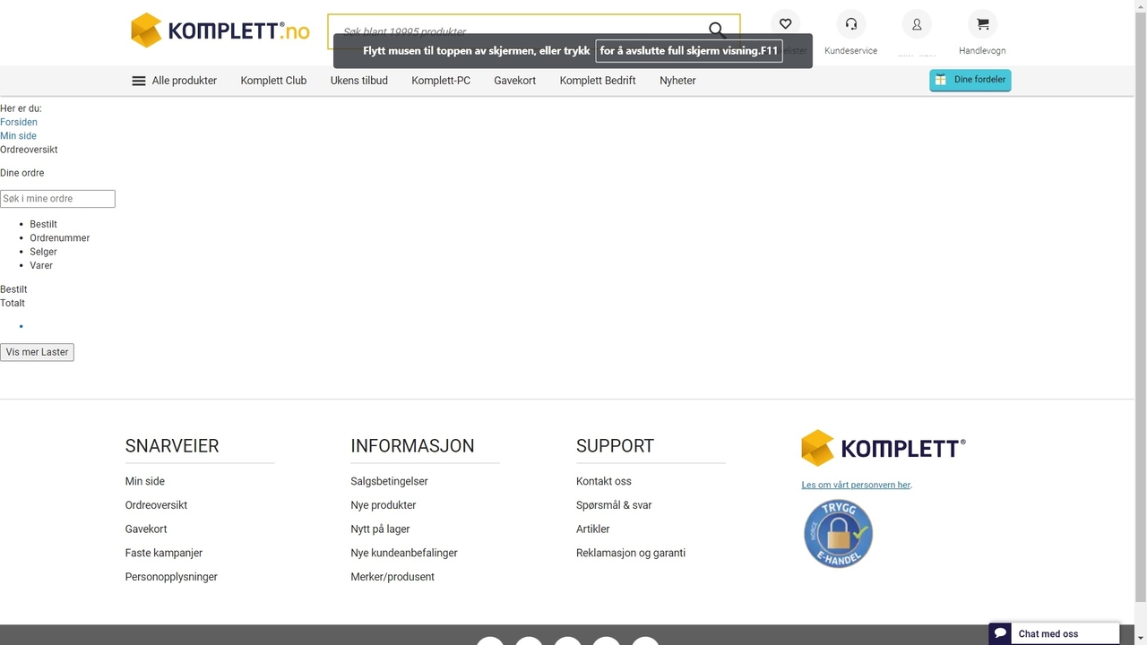Open Chat med oss widget
This screenshot has width=1147, height=645.
pos(1054,633)
